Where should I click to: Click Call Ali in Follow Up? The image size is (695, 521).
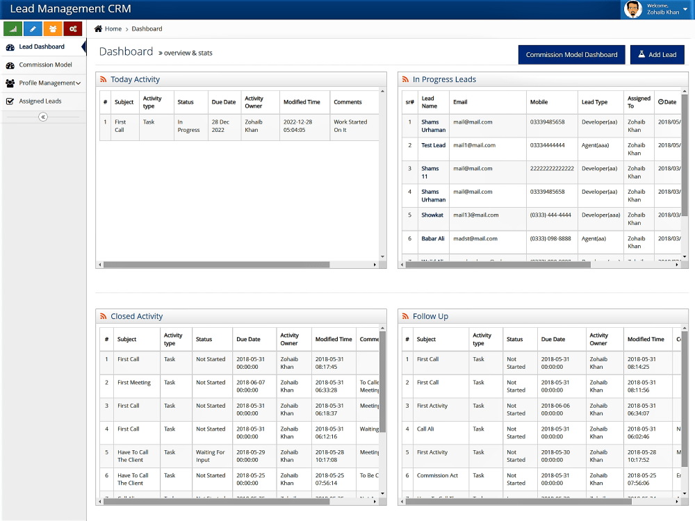coord(425,429)
